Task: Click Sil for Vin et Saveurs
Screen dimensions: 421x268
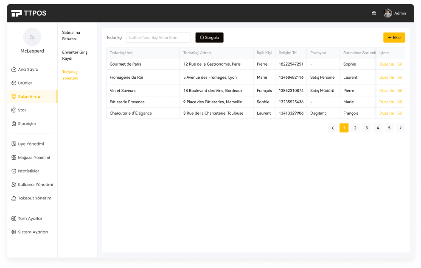Action: [399, 91]
